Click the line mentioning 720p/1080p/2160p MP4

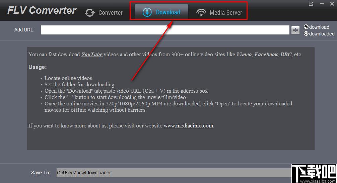(168, 107)
